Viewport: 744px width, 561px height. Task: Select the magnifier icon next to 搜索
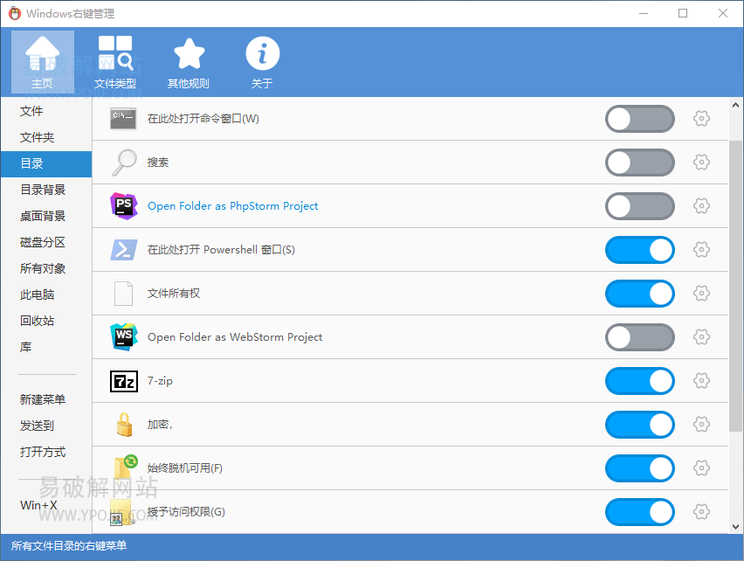coord(123,163)
